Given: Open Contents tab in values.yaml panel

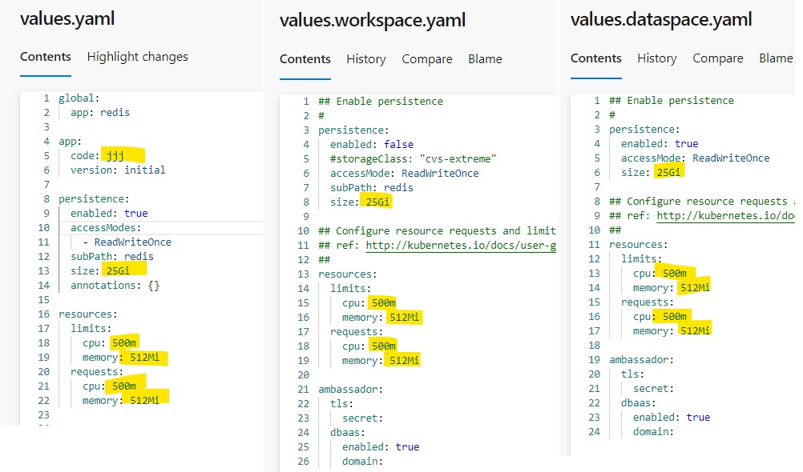Looking at the screenshot, I should tap(45, 57).
